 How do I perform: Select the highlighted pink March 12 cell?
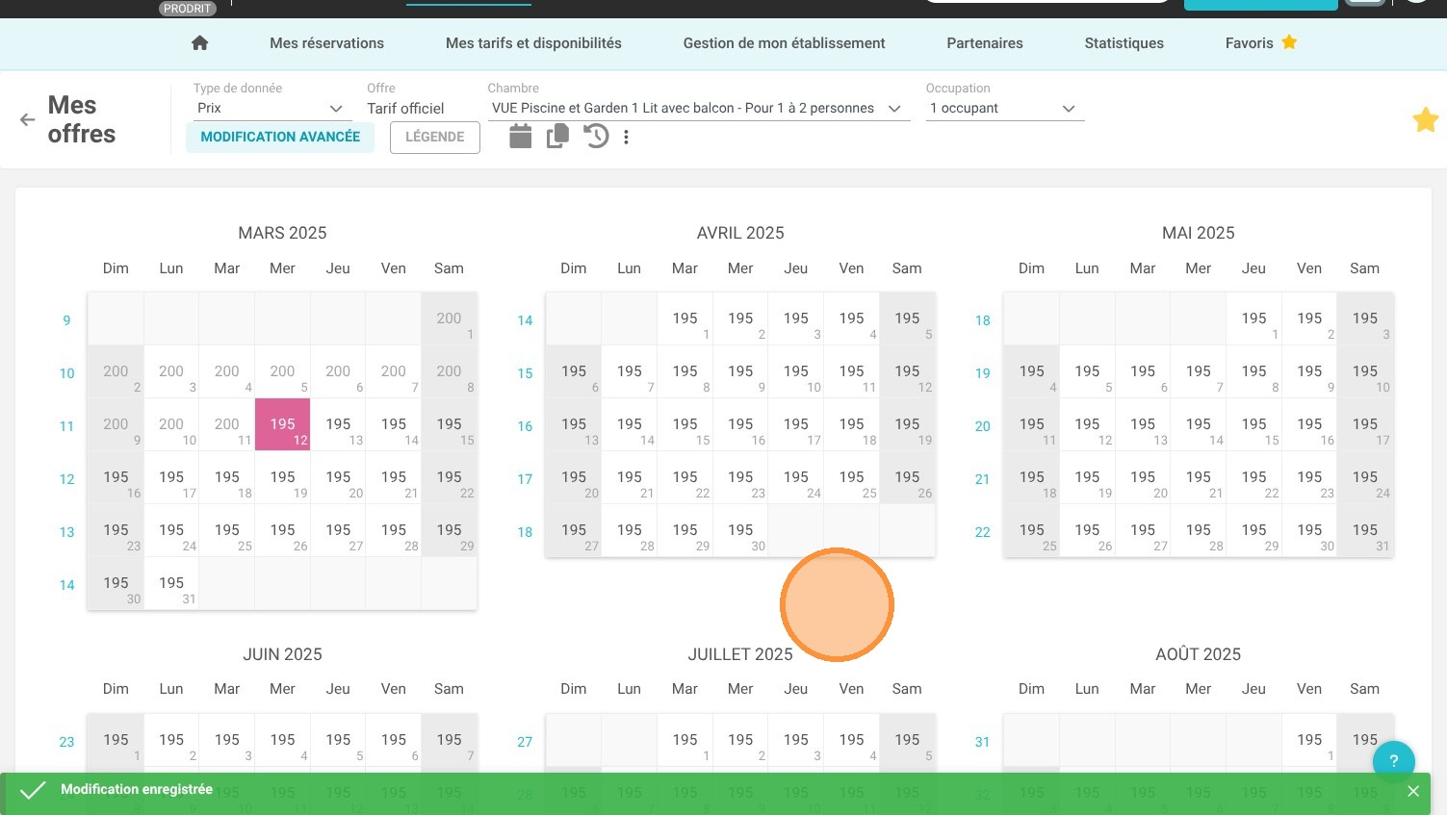click(x=282, y=424)
